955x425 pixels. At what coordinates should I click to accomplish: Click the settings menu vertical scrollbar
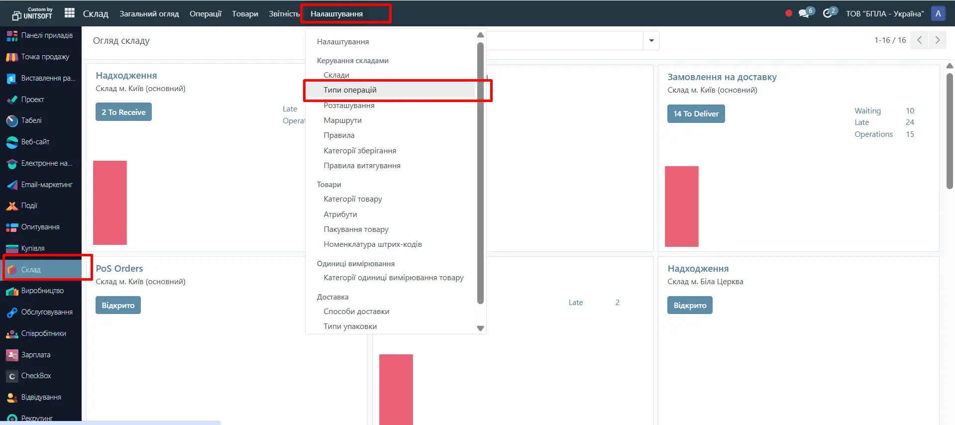(480, 174)
